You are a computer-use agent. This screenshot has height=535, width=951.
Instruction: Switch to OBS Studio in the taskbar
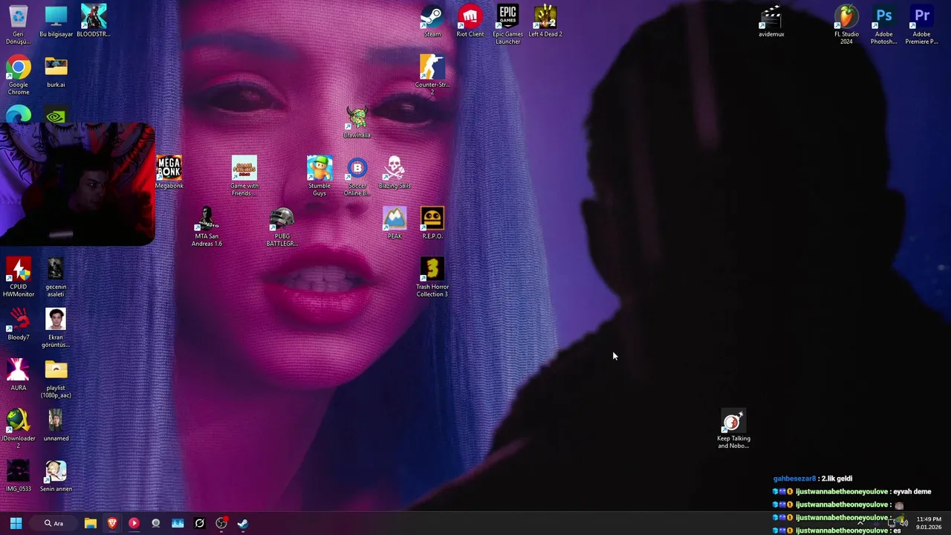221,523
